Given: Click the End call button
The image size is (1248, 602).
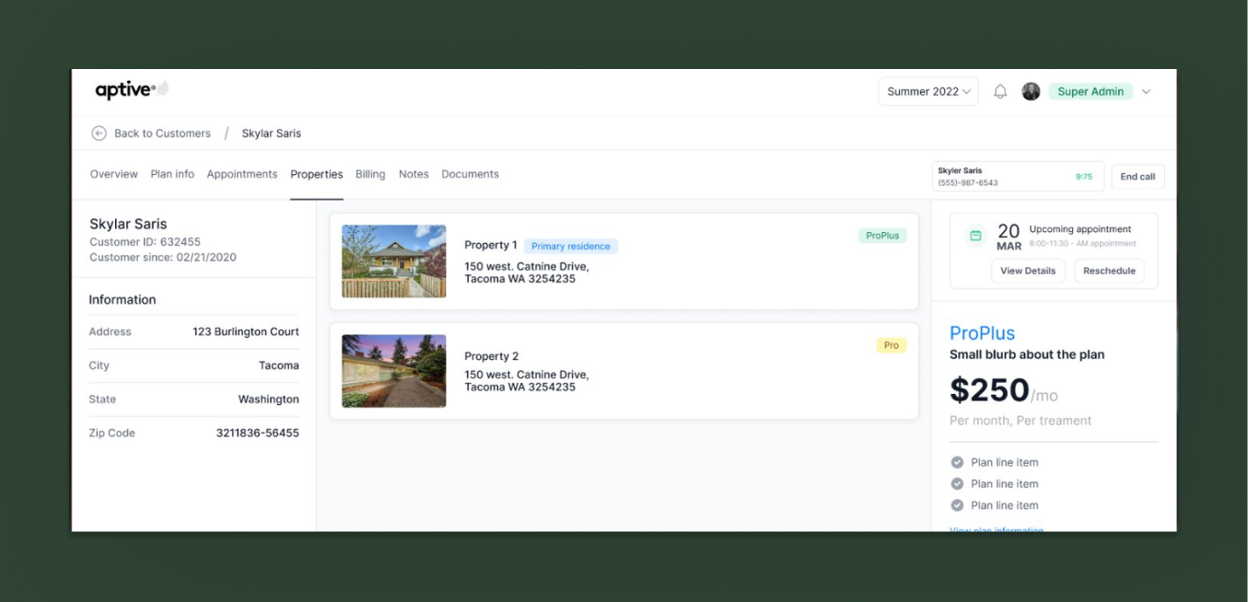Looking at the screenshot, I should [1137, 177].
